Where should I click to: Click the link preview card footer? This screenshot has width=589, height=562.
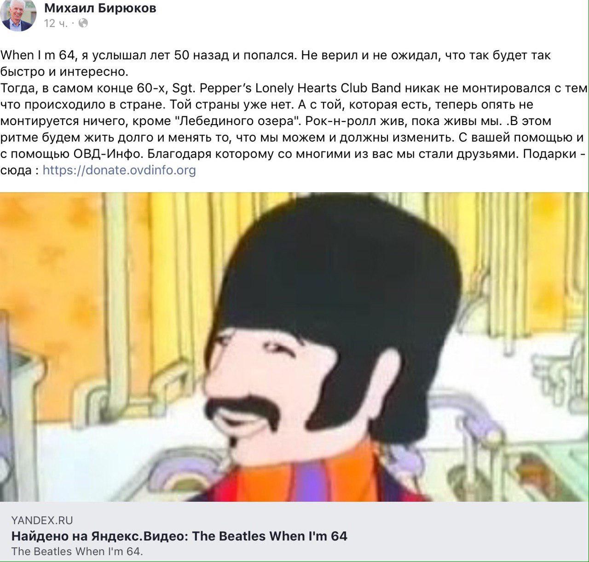(x=294, y=532)
